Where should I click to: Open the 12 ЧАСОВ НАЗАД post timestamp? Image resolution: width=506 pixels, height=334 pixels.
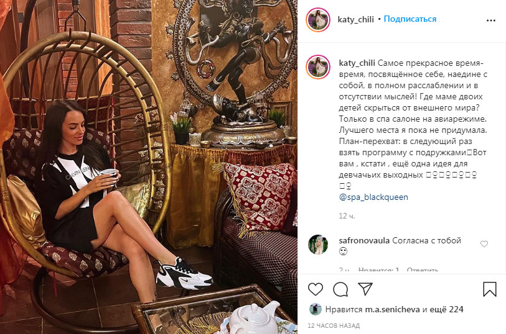334,326
